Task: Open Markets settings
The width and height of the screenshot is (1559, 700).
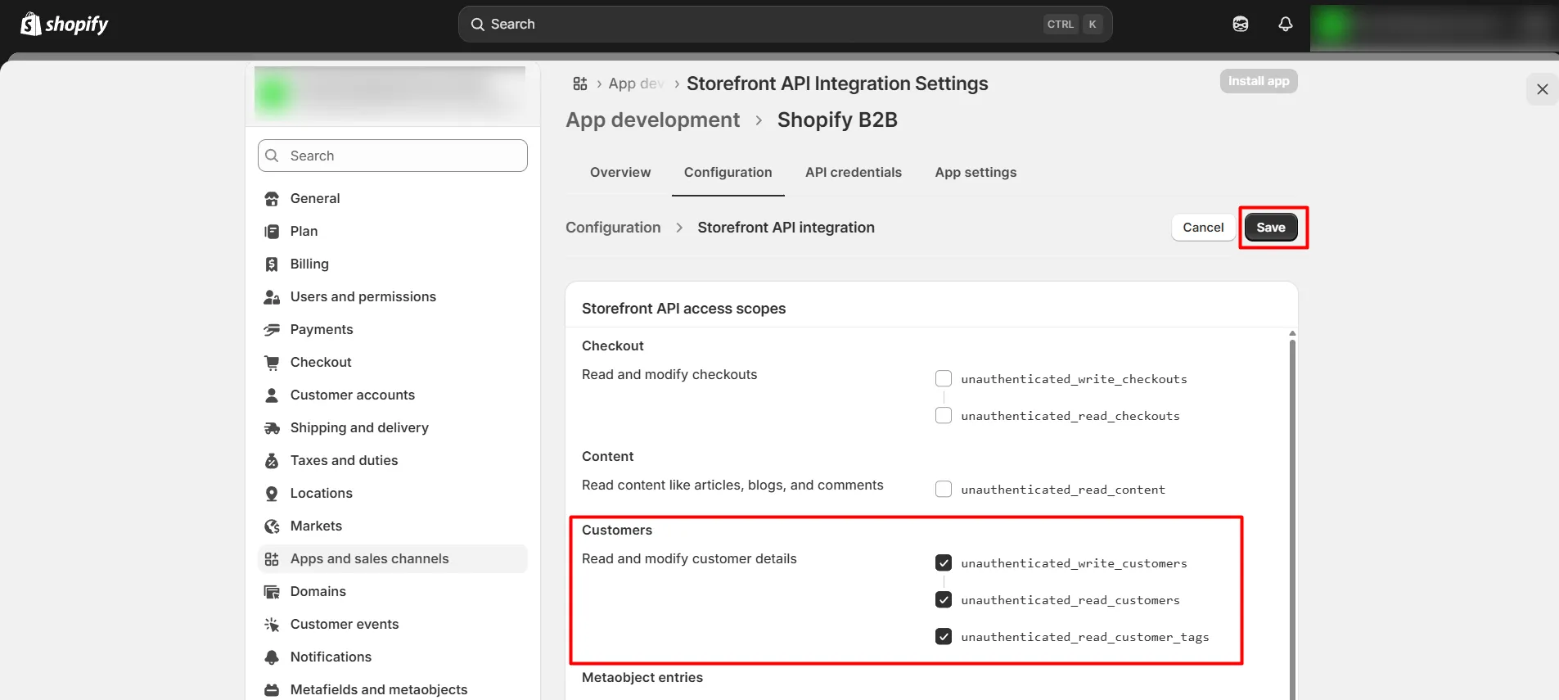Action: click(x=393, y=526)
